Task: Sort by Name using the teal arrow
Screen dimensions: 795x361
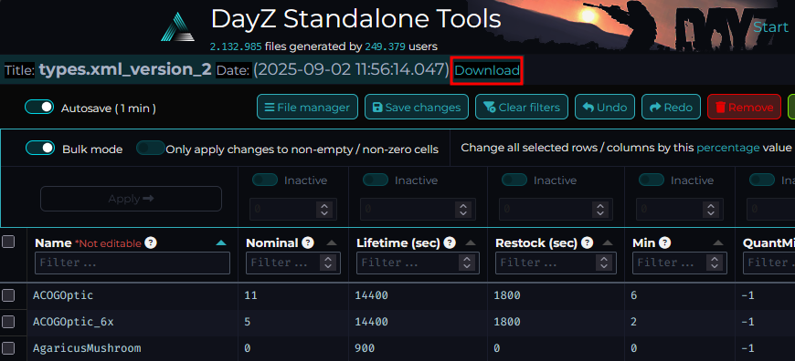Action: (220, 243)
